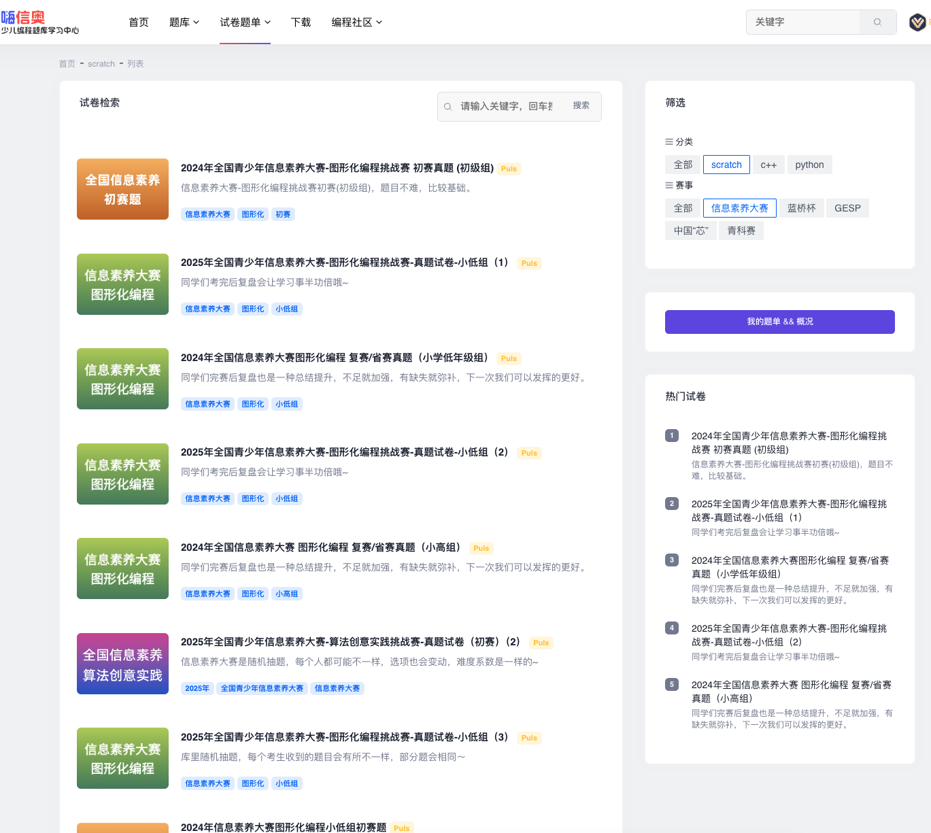931x833 pixels.
Task: Click 小低组 tag on 小低组（2）exam
Action: pyautogui.click(x=286, y=498)
